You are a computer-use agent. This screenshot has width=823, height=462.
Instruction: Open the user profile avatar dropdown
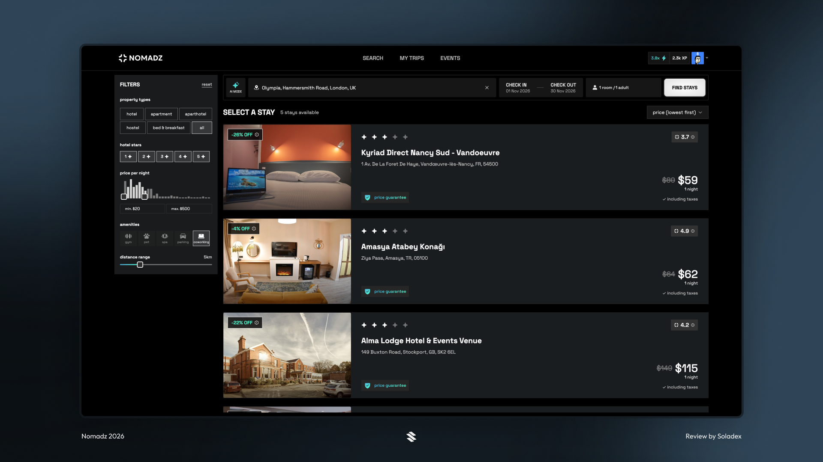(698, 58)
